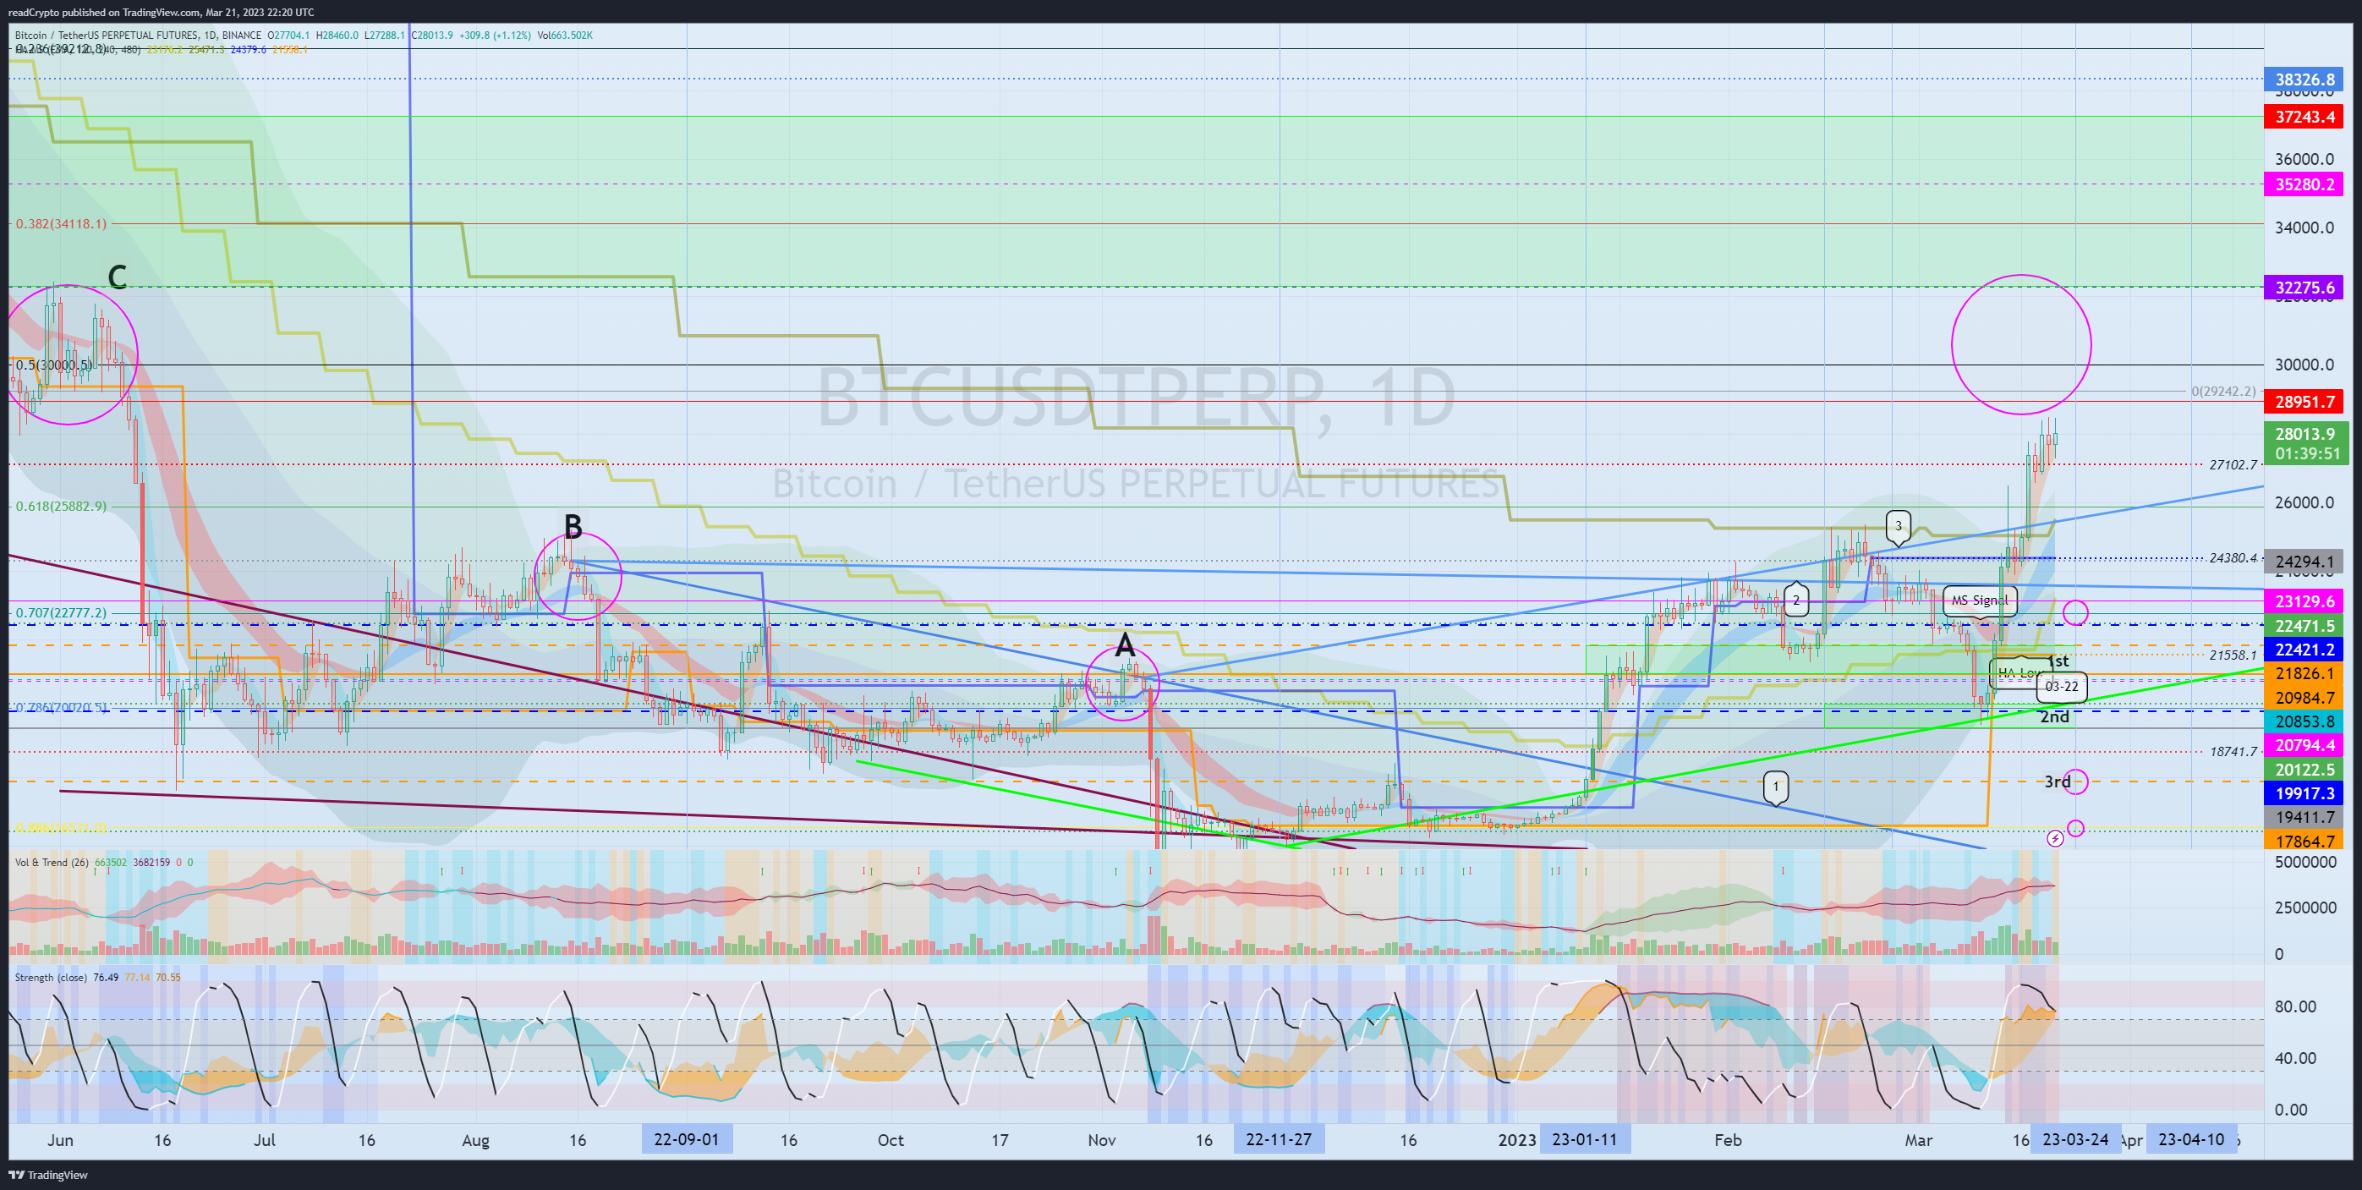Click the 35280.2 magenta price label
2362x1190 pixels.
(2304, 184)
